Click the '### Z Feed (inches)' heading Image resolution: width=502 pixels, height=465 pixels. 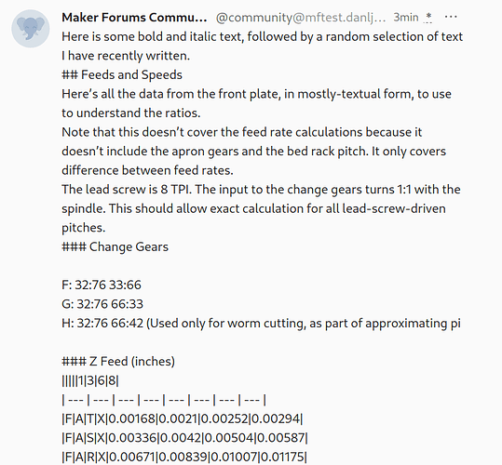point(118,362)
